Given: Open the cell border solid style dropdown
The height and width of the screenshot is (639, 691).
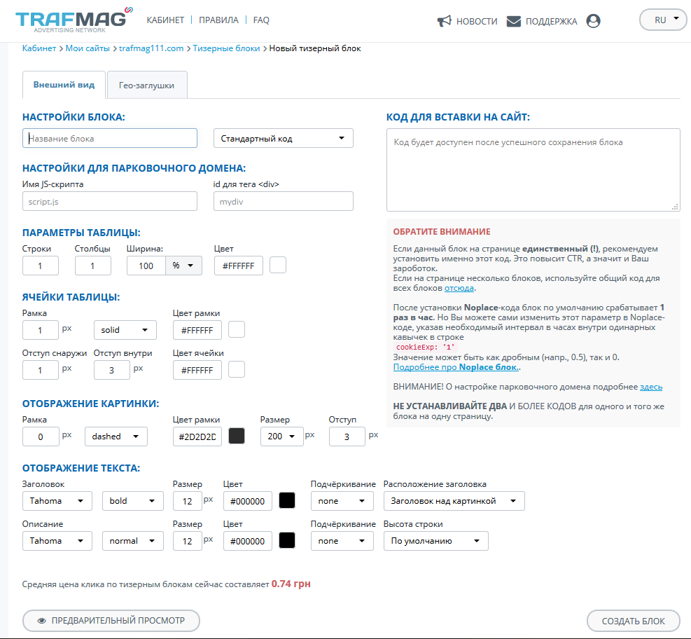Looking at the screenshot, I should (x=125, y=330).
